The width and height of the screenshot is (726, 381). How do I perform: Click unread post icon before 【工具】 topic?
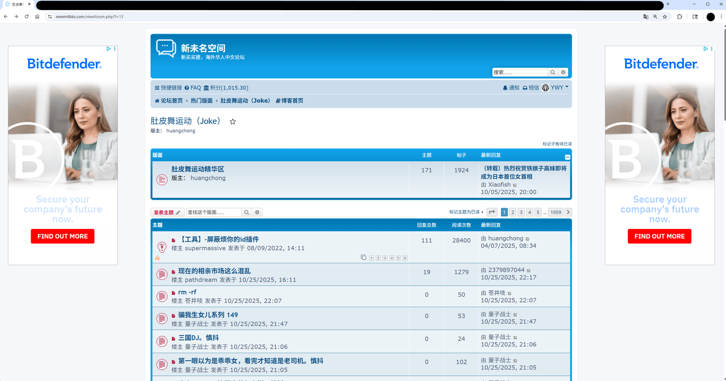174,240
